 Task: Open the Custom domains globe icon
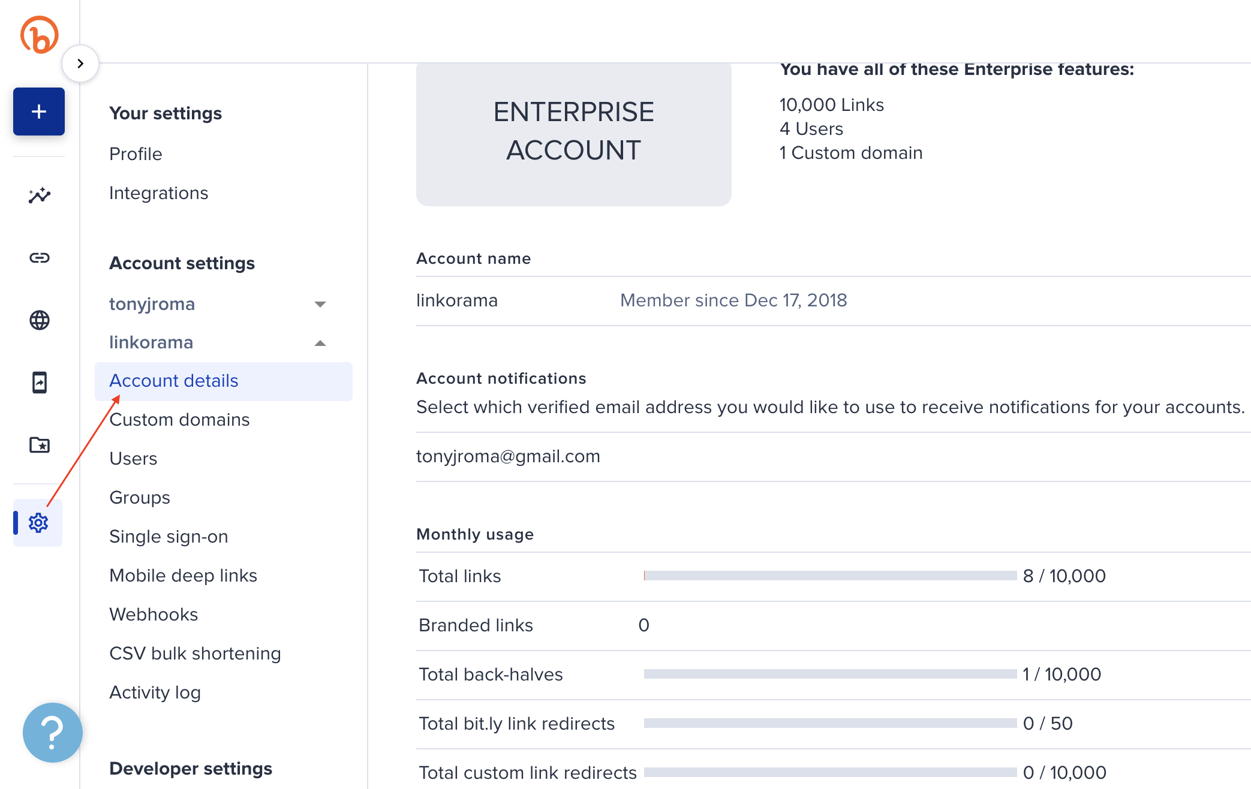pyautogui.click(x=40, y=320)
